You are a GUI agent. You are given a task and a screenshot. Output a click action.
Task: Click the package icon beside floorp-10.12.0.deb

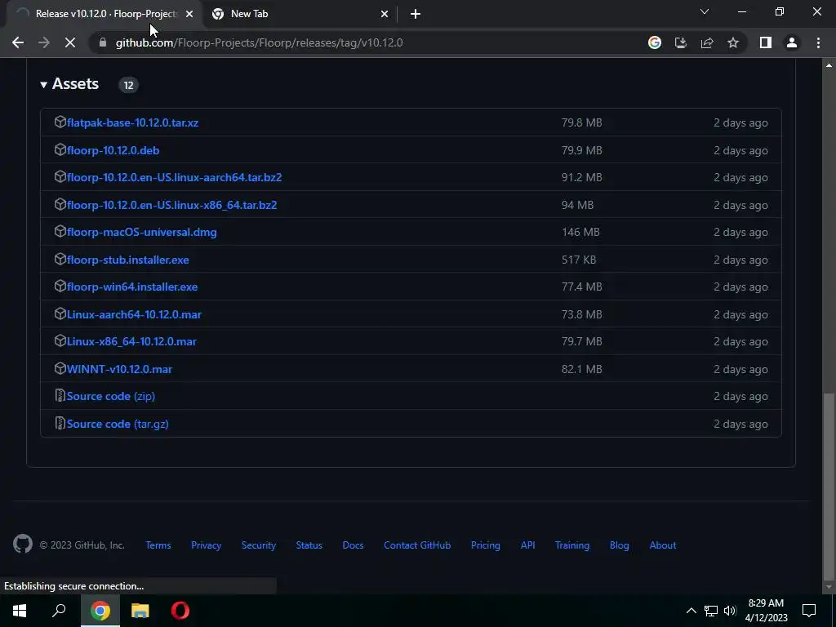coord(60,150)
